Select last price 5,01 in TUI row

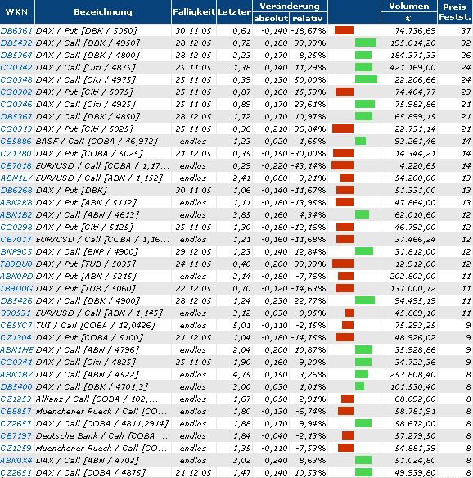241,325
